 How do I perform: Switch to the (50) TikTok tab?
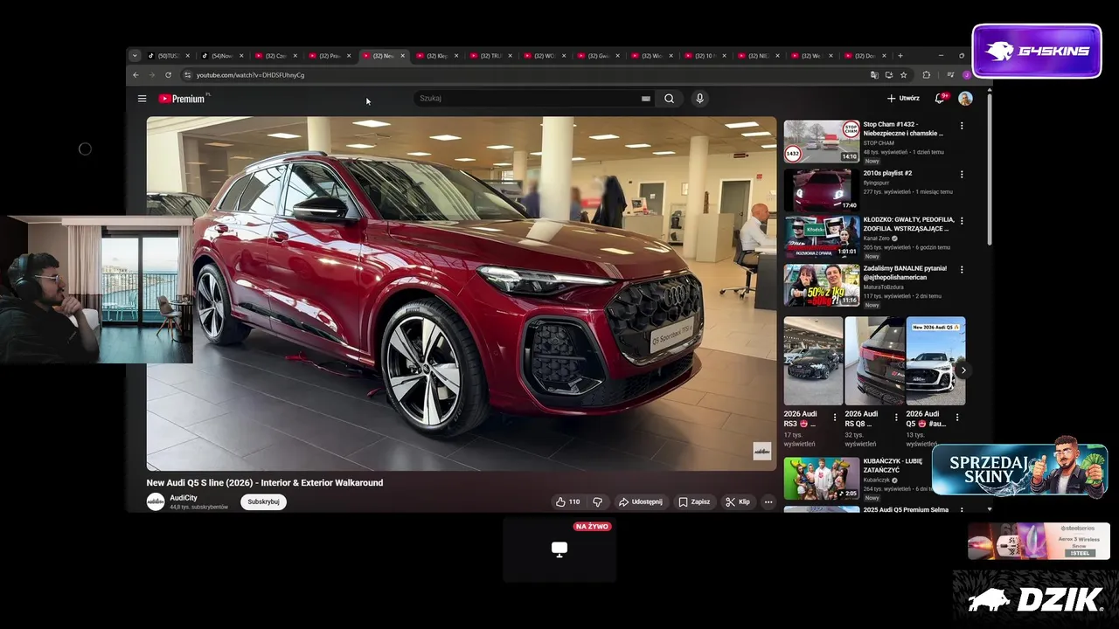pyautogui.click(x=168, y=56)
